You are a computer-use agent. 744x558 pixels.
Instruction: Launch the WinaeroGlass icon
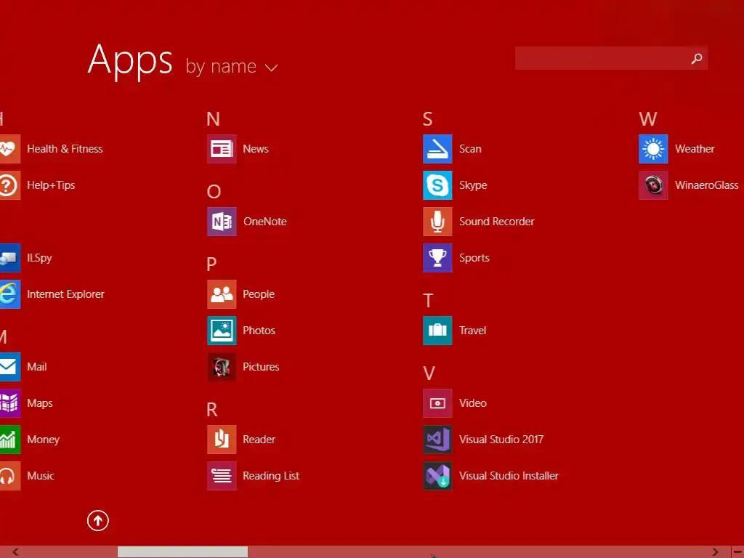pos(653,185)
